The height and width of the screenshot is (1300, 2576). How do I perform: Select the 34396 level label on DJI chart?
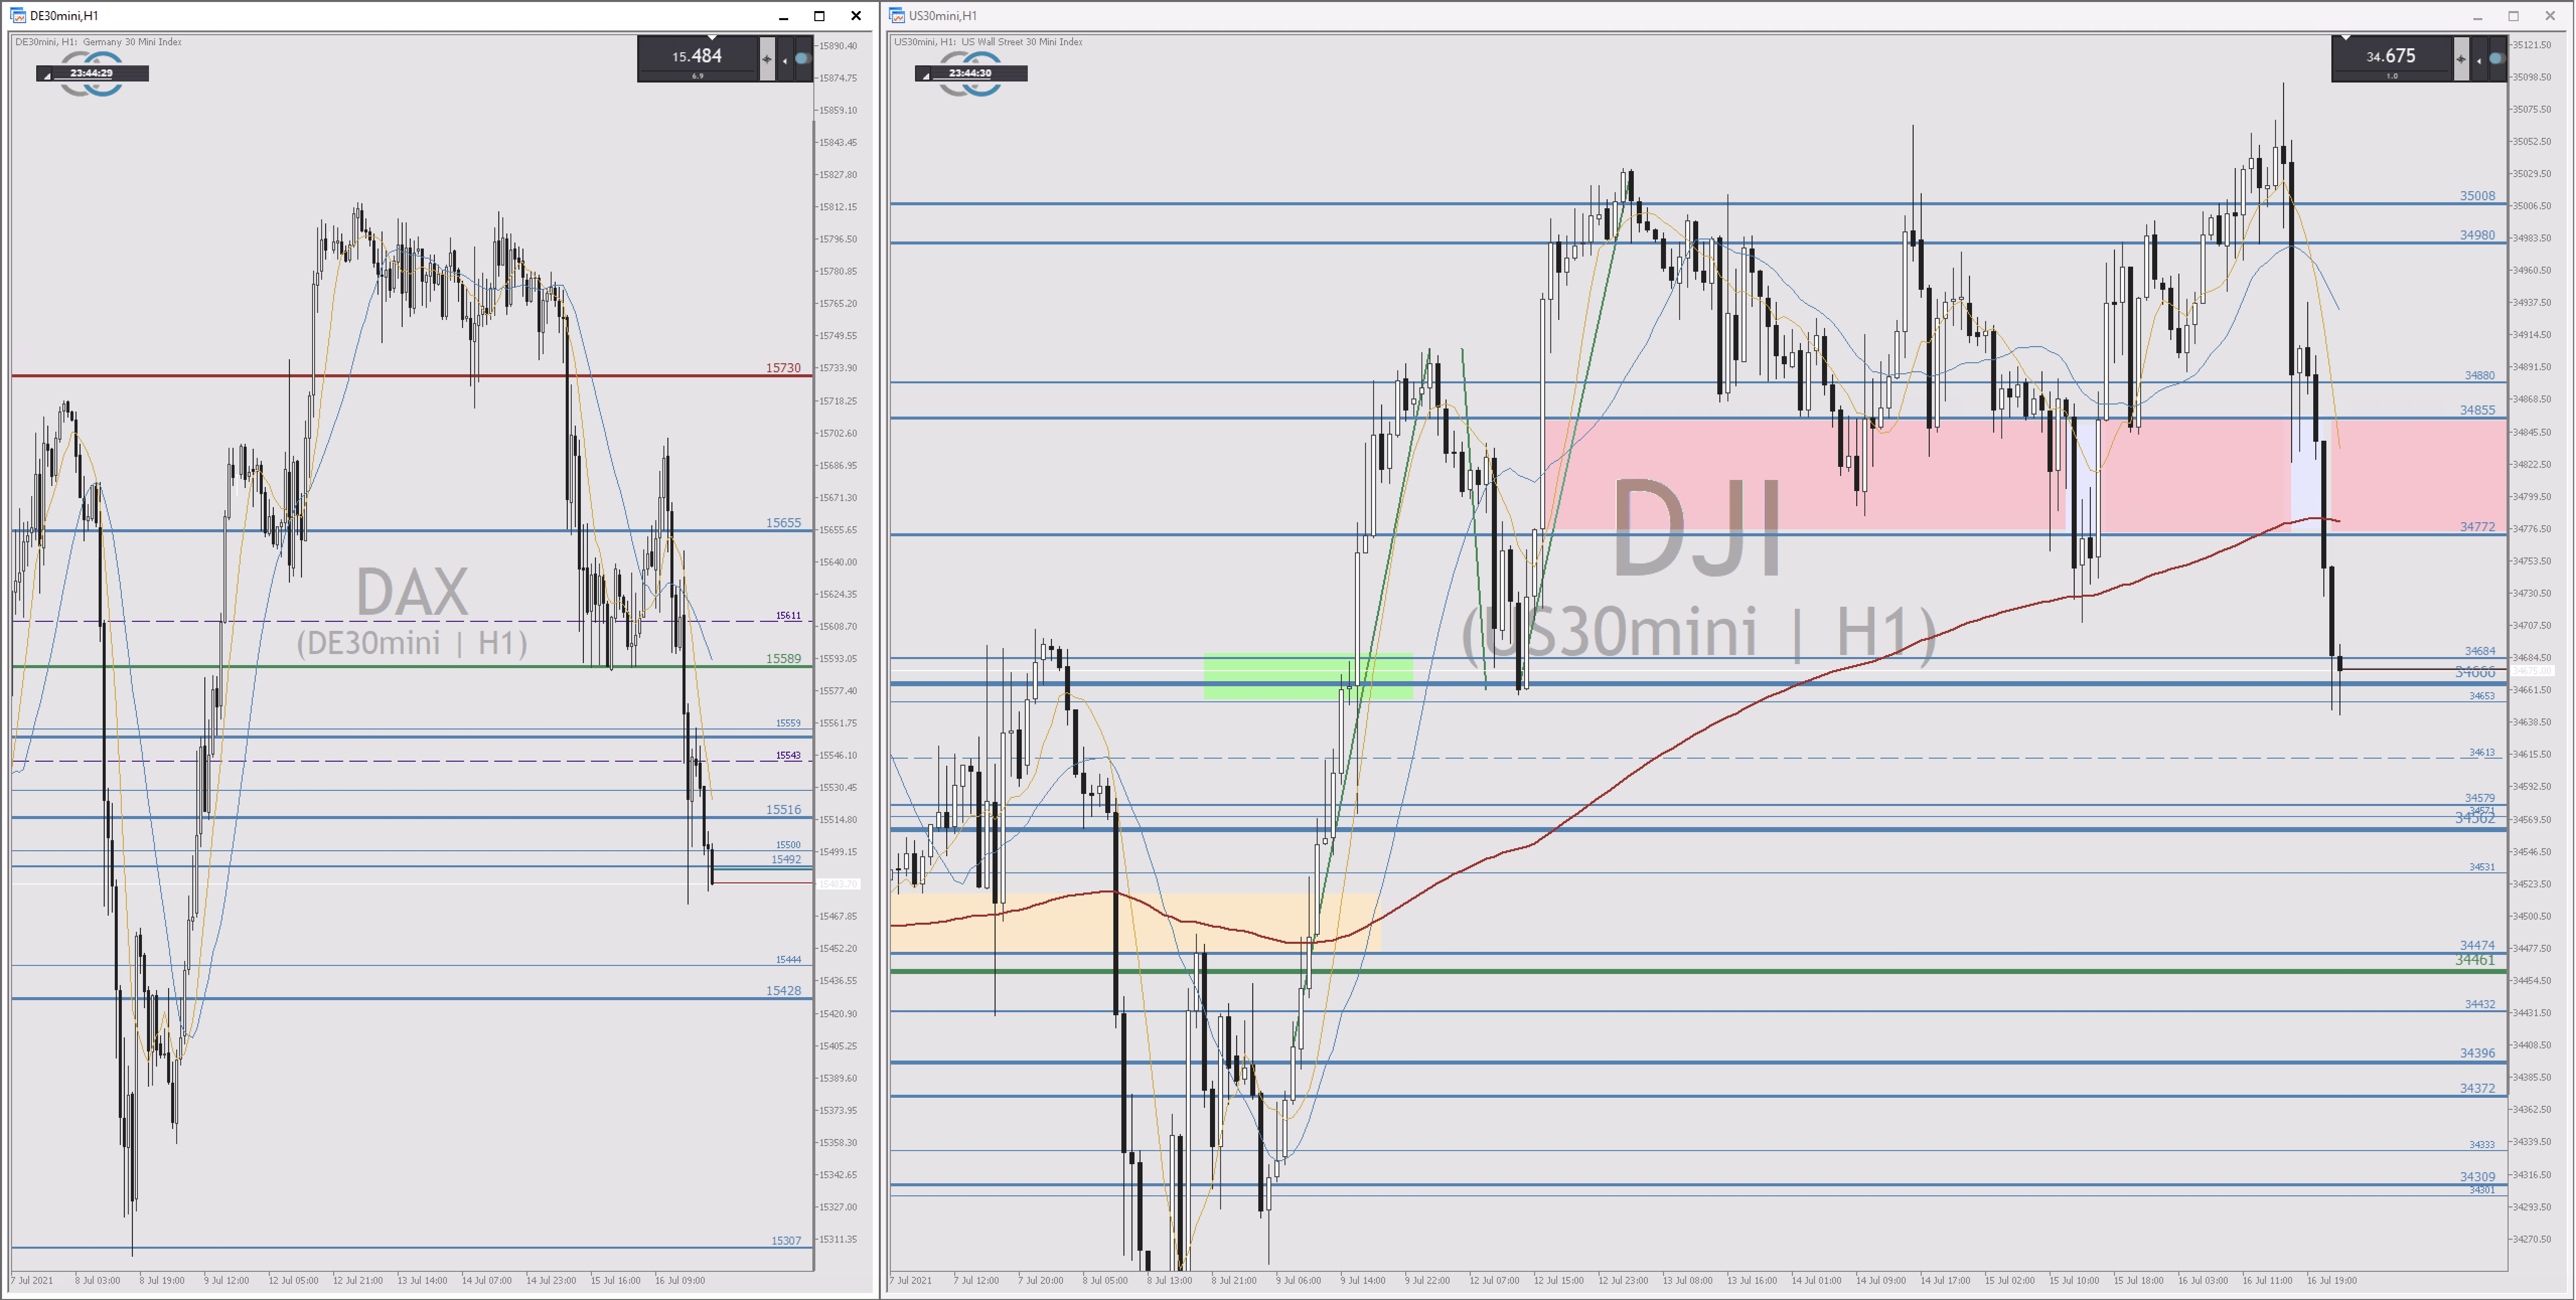tap(2477, 1053)
